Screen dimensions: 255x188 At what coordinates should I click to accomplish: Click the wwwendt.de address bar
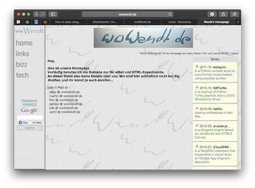127,14
